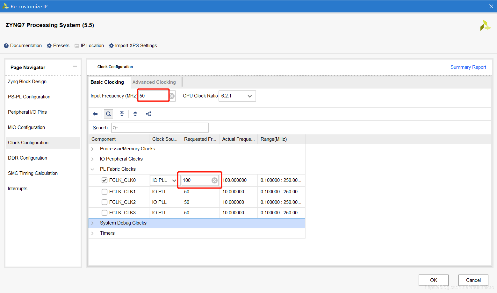Screen dimensions: 497x293
Task: Clear the FCLK_CLK0 requested frequency using its X icon
Action: pyautogui.click(x=215, y=180)
